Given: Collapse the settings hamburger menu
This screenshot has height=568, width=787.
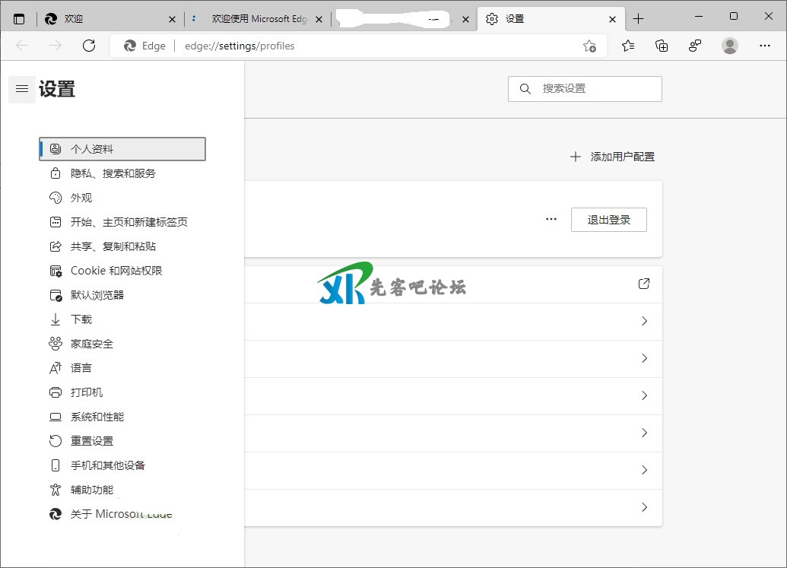Looking at the screenshot, I should [x=22, y=89].
